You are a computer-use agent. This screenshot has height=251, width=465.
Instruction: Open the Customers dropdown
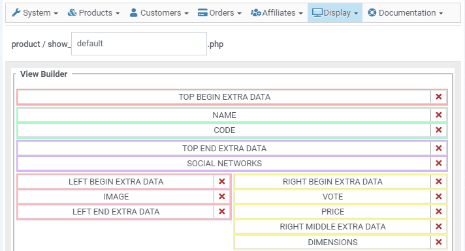pos(159,13)
